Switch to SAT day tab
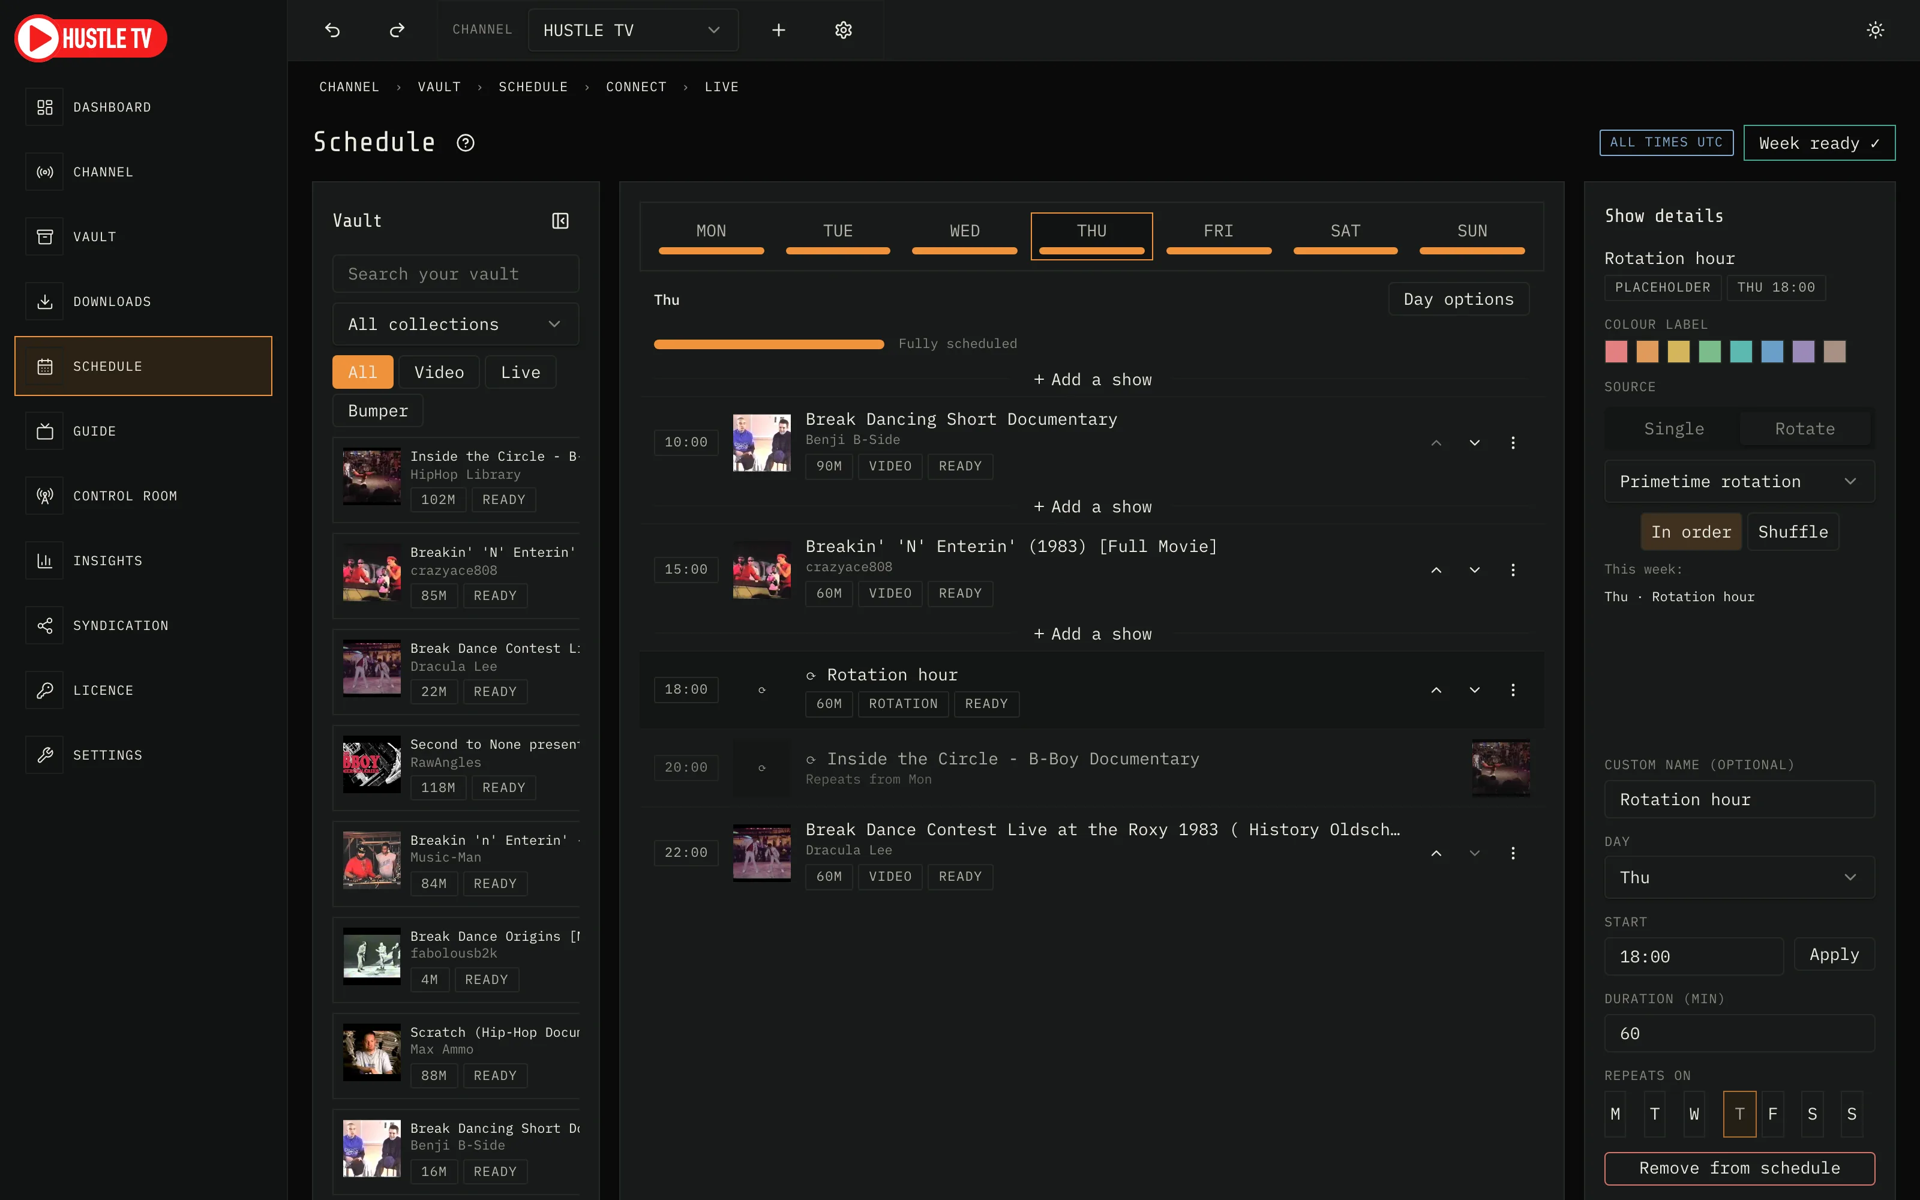This screenshot has width=1920, height=1200. click(x=1346, y=236)
